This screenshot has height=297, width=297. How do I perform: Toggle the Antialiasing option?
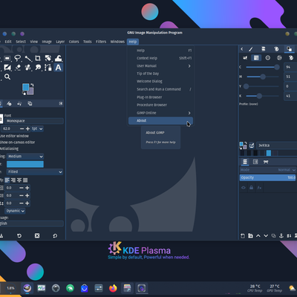pyautogui.click(x=9, y=148)
